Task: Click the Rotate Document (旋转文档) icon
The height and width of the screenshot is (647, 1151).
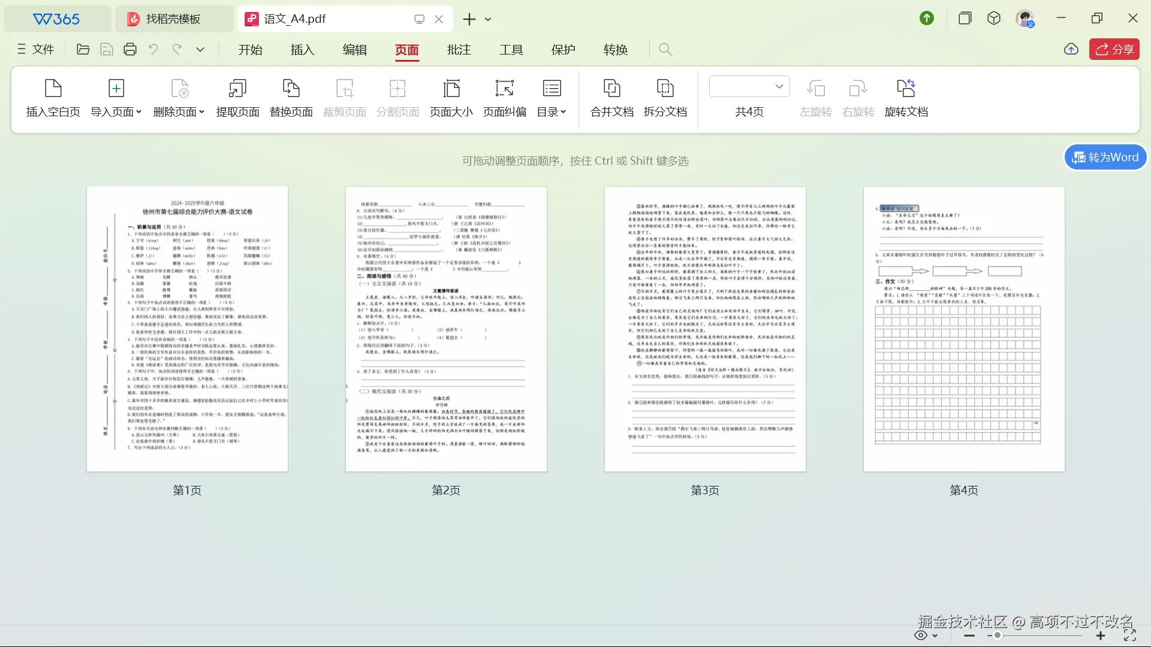Action: pyautogui.click(x=906, y=89)
